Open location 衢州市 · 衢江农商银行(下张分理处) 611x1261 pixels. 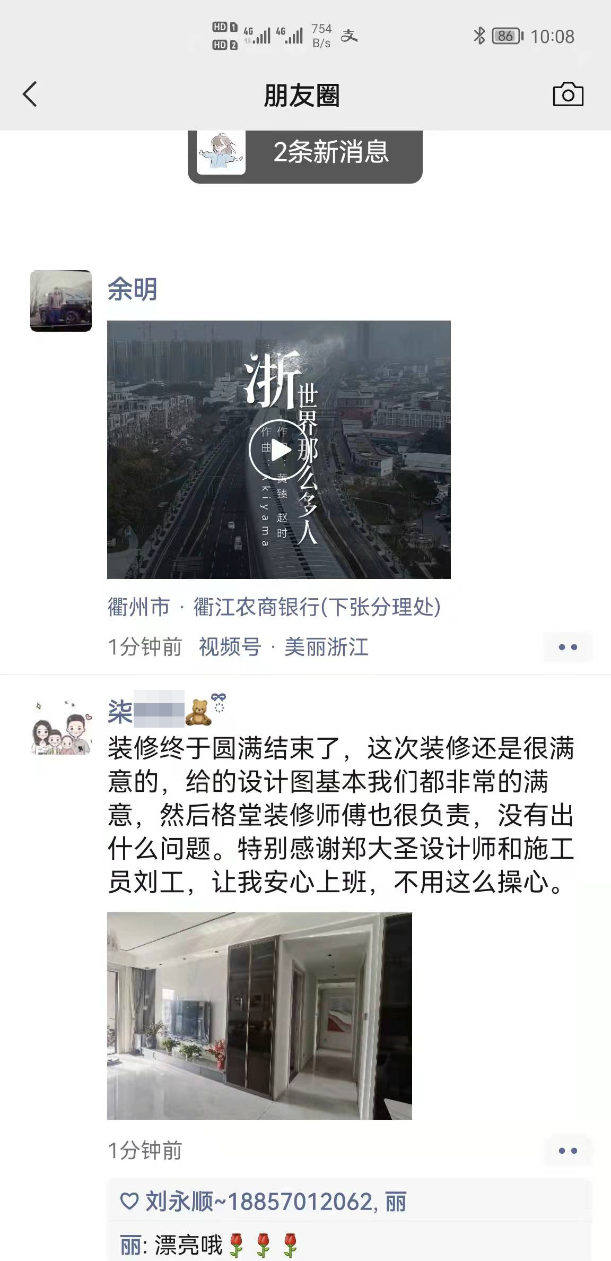point(274,607)
